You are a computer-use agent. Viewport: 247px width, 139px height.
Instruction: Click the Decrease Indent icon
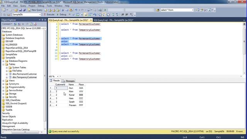(x=123, y=15)
